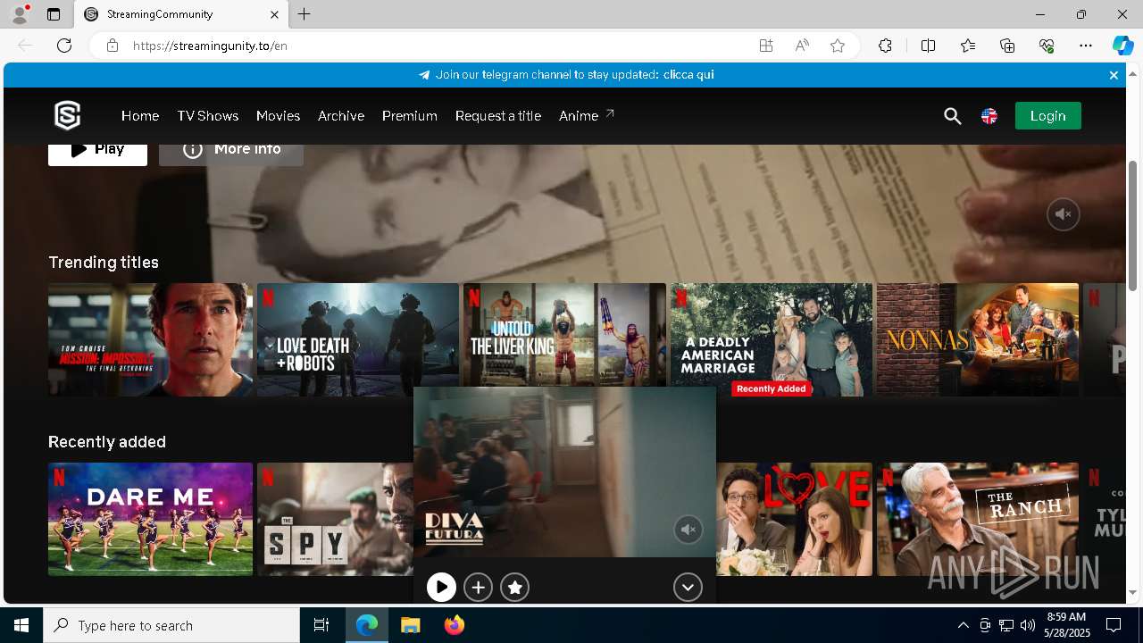Open Task View on the taskbar

point(321,625)
